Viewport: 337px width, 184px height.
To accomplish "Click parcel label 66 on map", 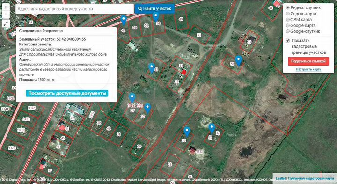I will click(x=190, y=177).
